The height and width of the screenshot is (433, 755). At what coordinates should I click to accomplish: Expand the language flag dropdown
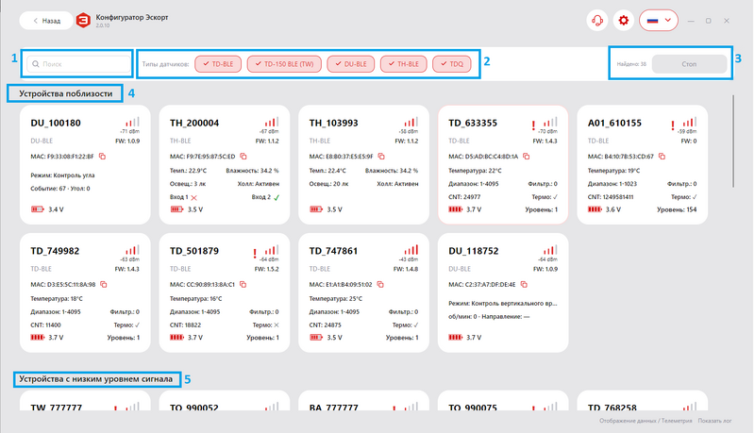coord(659,21)
